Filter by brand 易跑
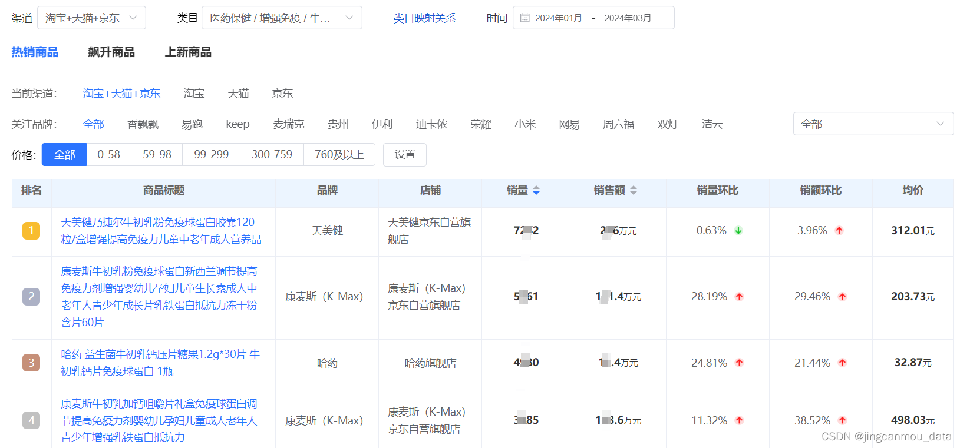This screenshot has width=960, height=448. (192, 124)
